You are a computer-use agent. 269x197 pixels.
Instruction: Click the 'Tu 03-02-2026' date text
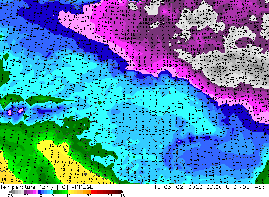pyautogui.click(x=178, y=187)
